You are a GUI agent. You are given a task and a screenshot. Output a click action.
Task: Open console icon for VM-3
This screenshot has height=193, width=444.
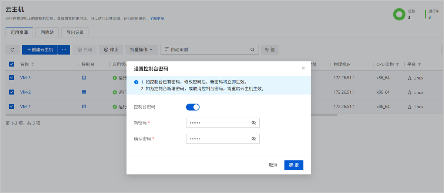pos(84,78)
